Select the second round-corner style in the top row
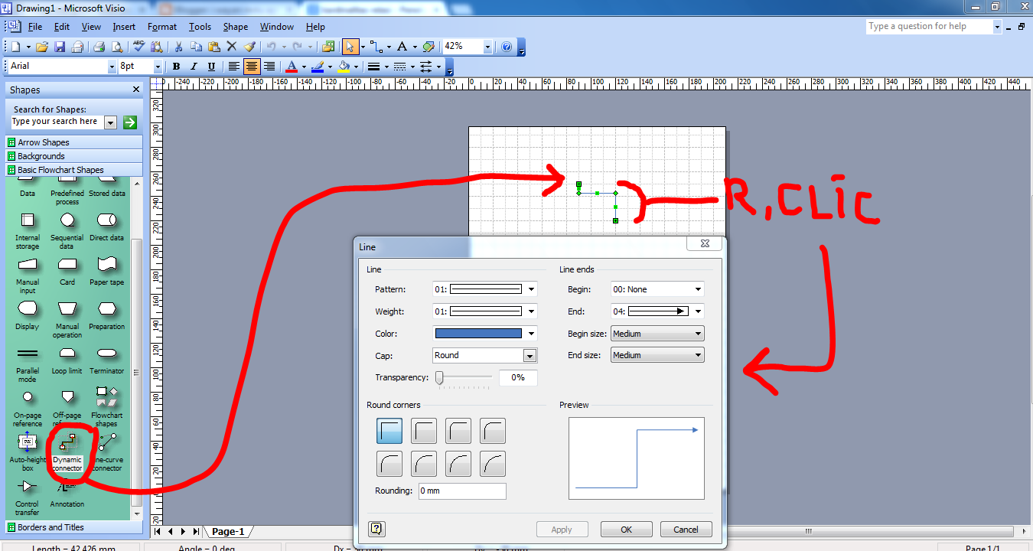 tap(424, 431)
